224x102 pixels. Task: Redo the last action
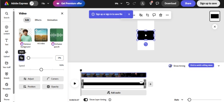click(134, 3)
